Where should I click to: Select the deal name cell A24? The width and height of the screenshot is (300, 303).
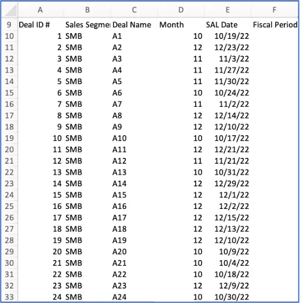tap(134, 297)
